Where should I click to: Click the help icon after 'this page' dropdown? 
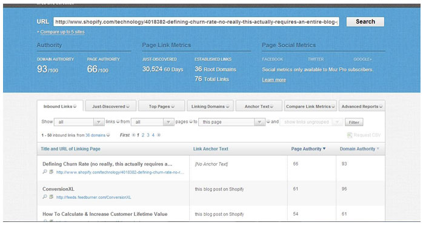(x=268, y=122)
